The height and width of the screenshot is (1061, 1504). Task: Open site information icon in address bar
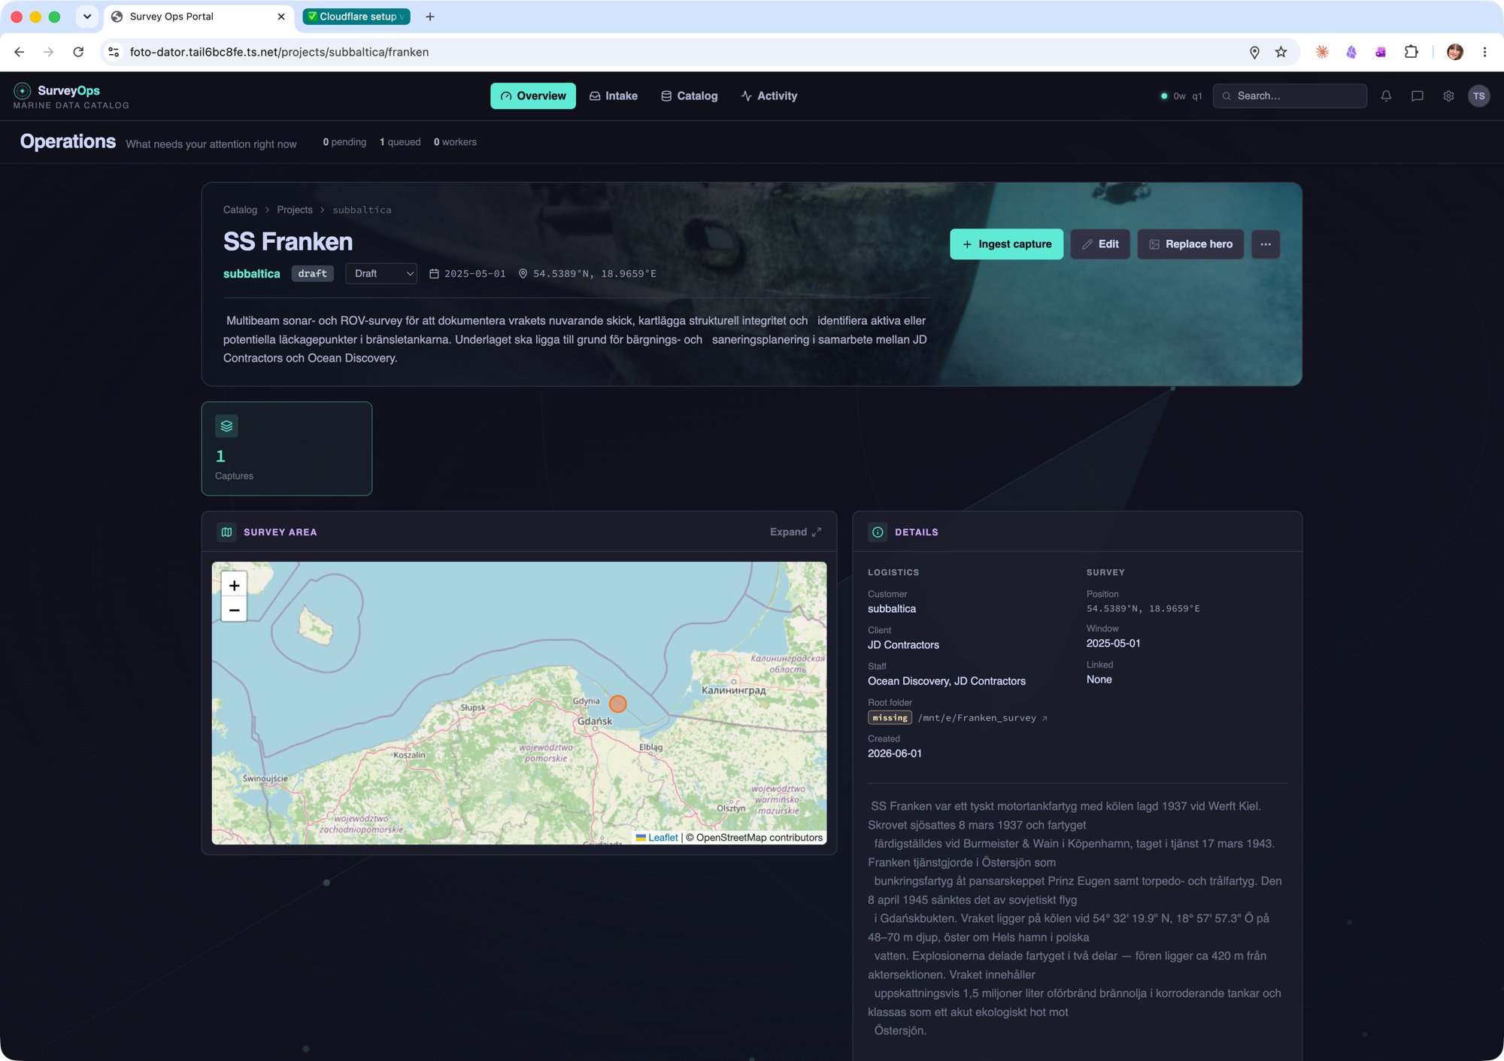114,52
